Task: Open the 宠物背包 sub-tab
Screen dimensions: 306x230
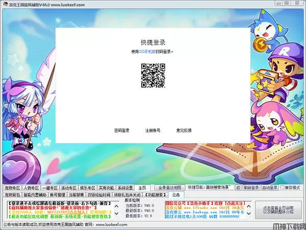Action: pyautogui.click(x=12, y=195)
